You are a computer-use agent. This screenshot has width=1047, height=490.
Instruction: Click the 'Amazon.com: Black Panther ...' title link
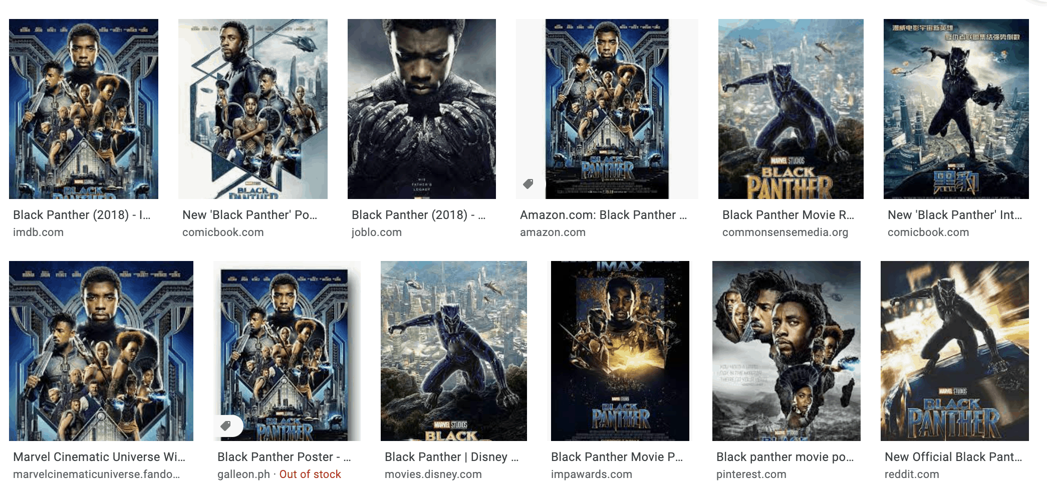(603, 215)
